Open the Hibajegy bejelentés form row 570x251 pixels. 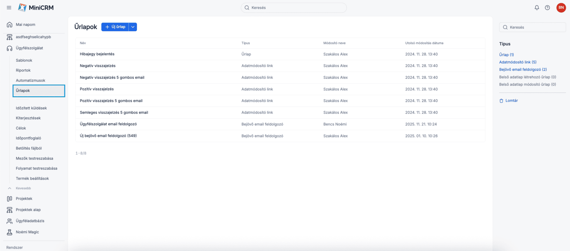tap(97, 54)
